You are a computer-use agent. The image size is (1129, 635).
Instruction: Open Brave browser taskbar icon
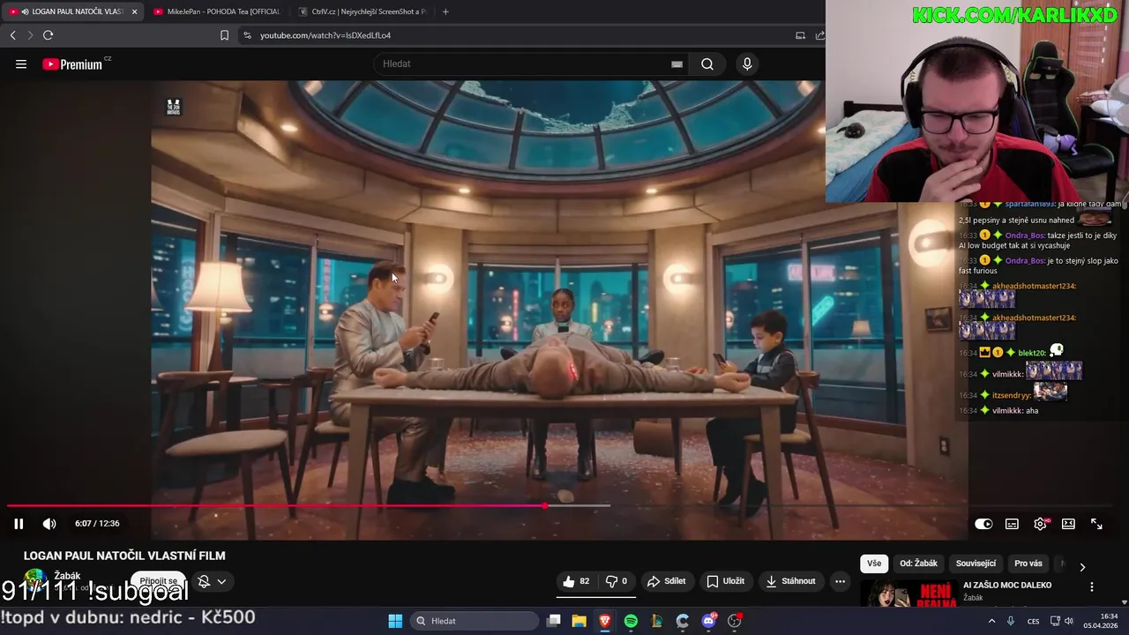(605, 621)
